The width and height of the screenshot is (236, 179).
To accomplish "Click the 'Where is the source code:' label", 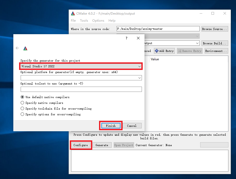I will (90, 29).
